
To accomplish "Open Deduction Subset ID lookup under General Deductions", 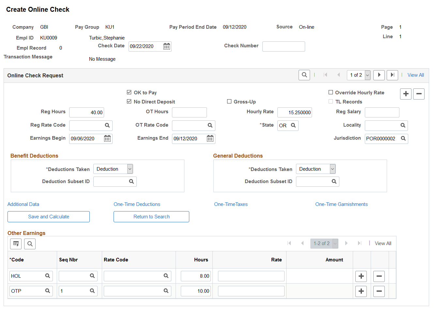I will click(x=334, y=181).
